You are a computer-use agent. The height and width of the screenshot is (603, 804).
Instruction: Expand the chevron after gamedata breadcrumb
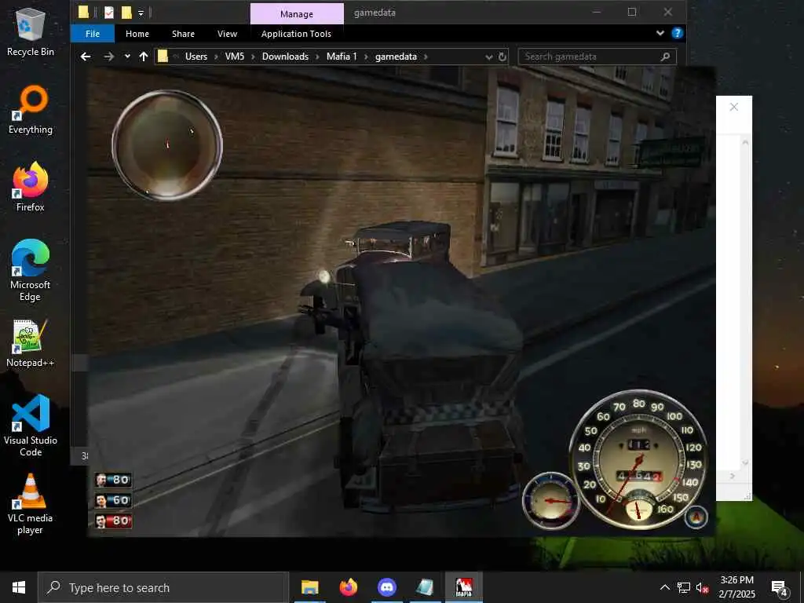426,57
